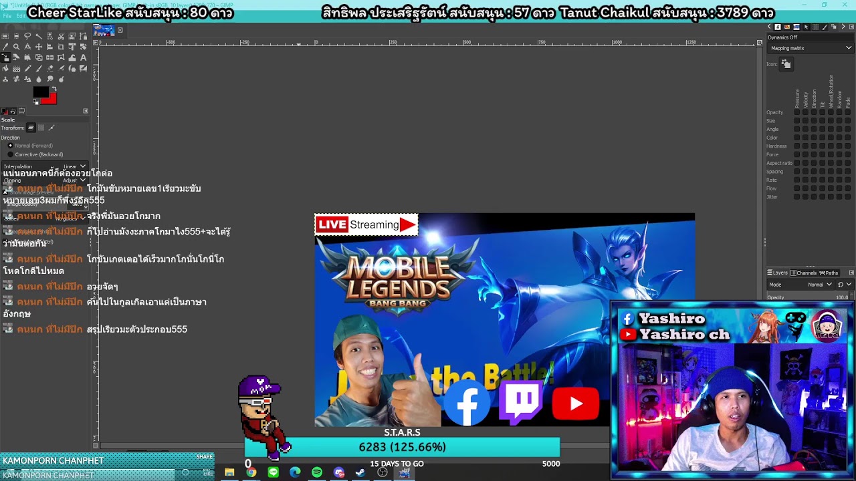
Task: Select the Free Select lasso tool
Action: (x=27, y=36)
